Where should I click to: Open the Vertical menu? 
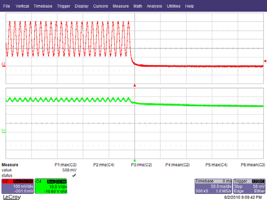coord(22,6)
